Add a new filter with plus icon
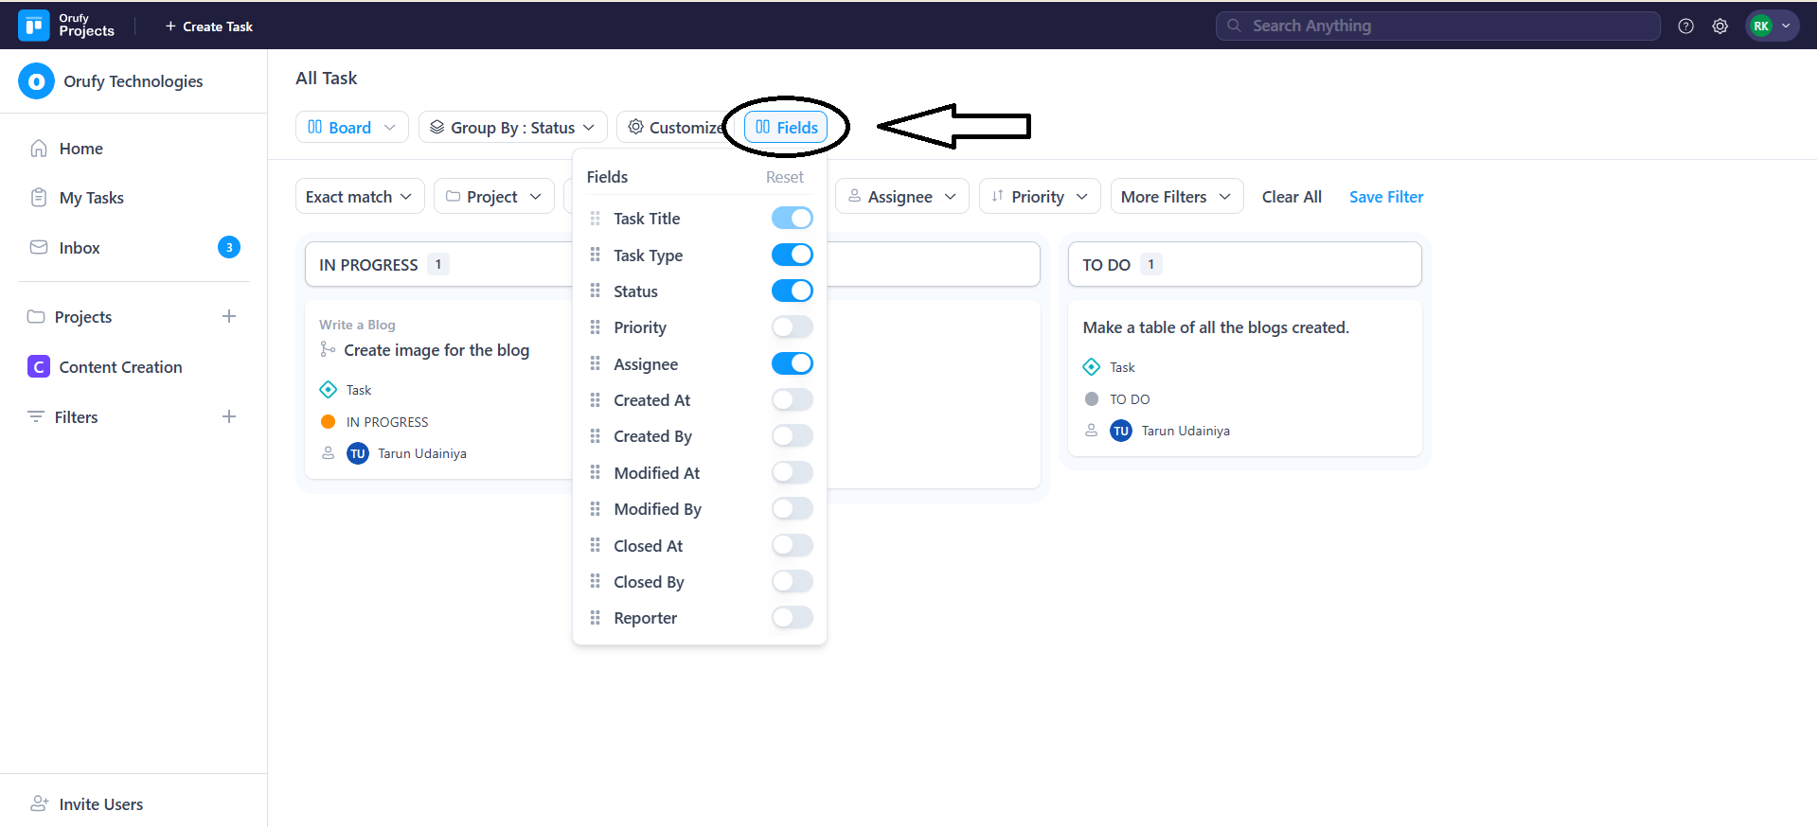The height and width of the screenshot is (829, 1817). click(229, 416)
